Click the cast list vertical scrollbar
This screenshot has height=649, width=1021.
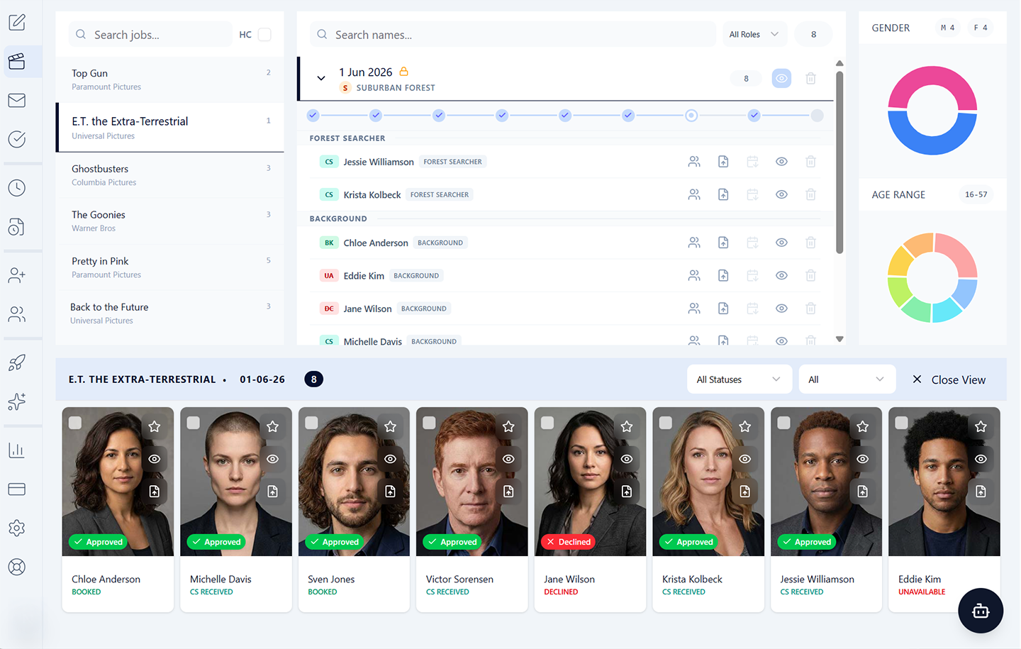pos(839,162)
